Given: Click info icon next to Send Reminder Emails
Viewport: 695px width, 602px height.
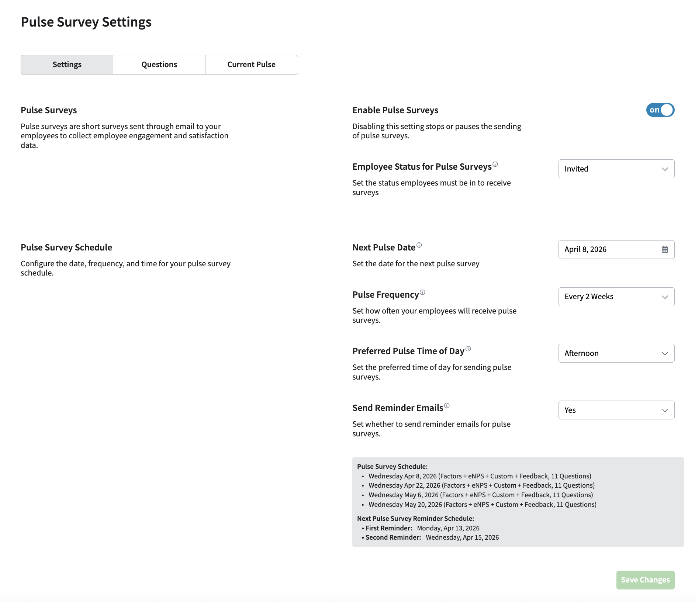Looking at the screenshot, I should pos(447,406).
